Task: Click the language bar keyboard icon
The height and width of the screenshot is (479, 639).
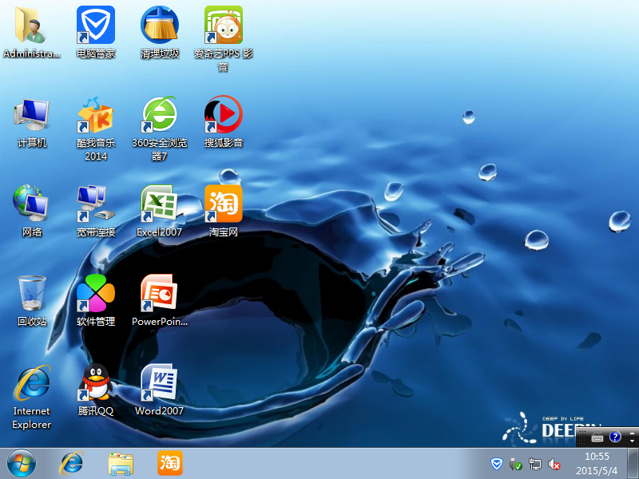Action: click(597, 437)
